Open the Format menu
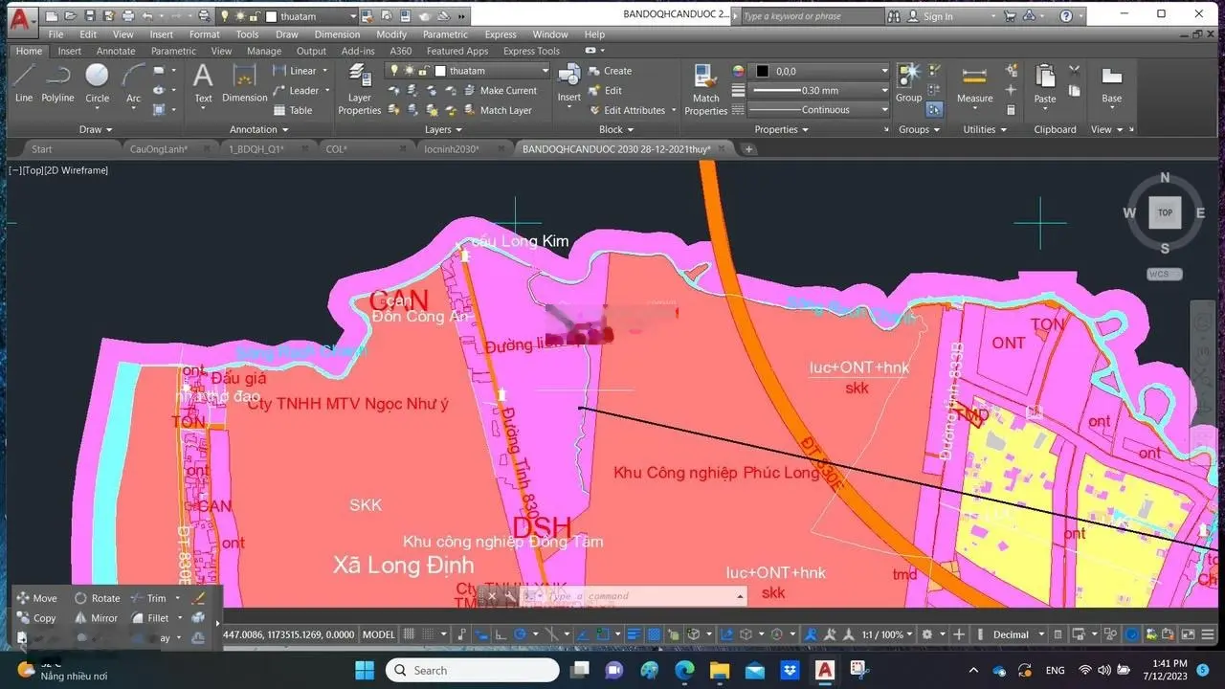This screenshot has height=689, width=1225. pos(204,34)
